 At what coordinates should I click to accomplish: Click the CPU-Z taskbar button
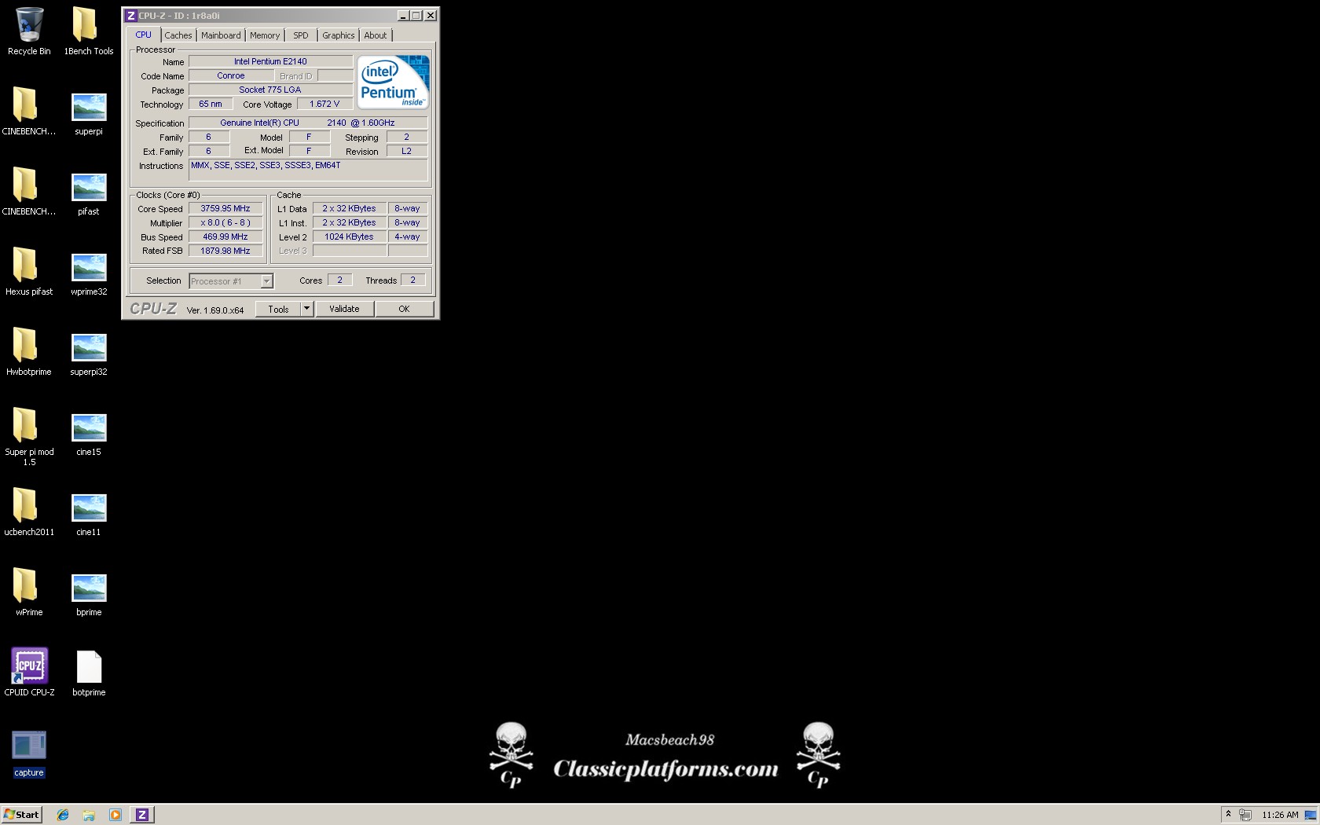pyautogui.click(x=142, y=815)
